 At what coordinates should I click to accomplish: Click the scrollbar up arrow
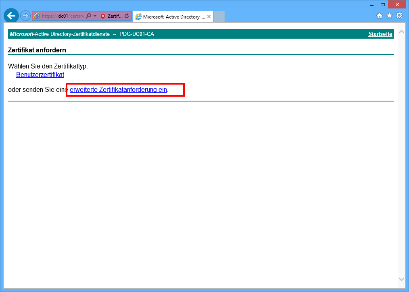point(401,31)
